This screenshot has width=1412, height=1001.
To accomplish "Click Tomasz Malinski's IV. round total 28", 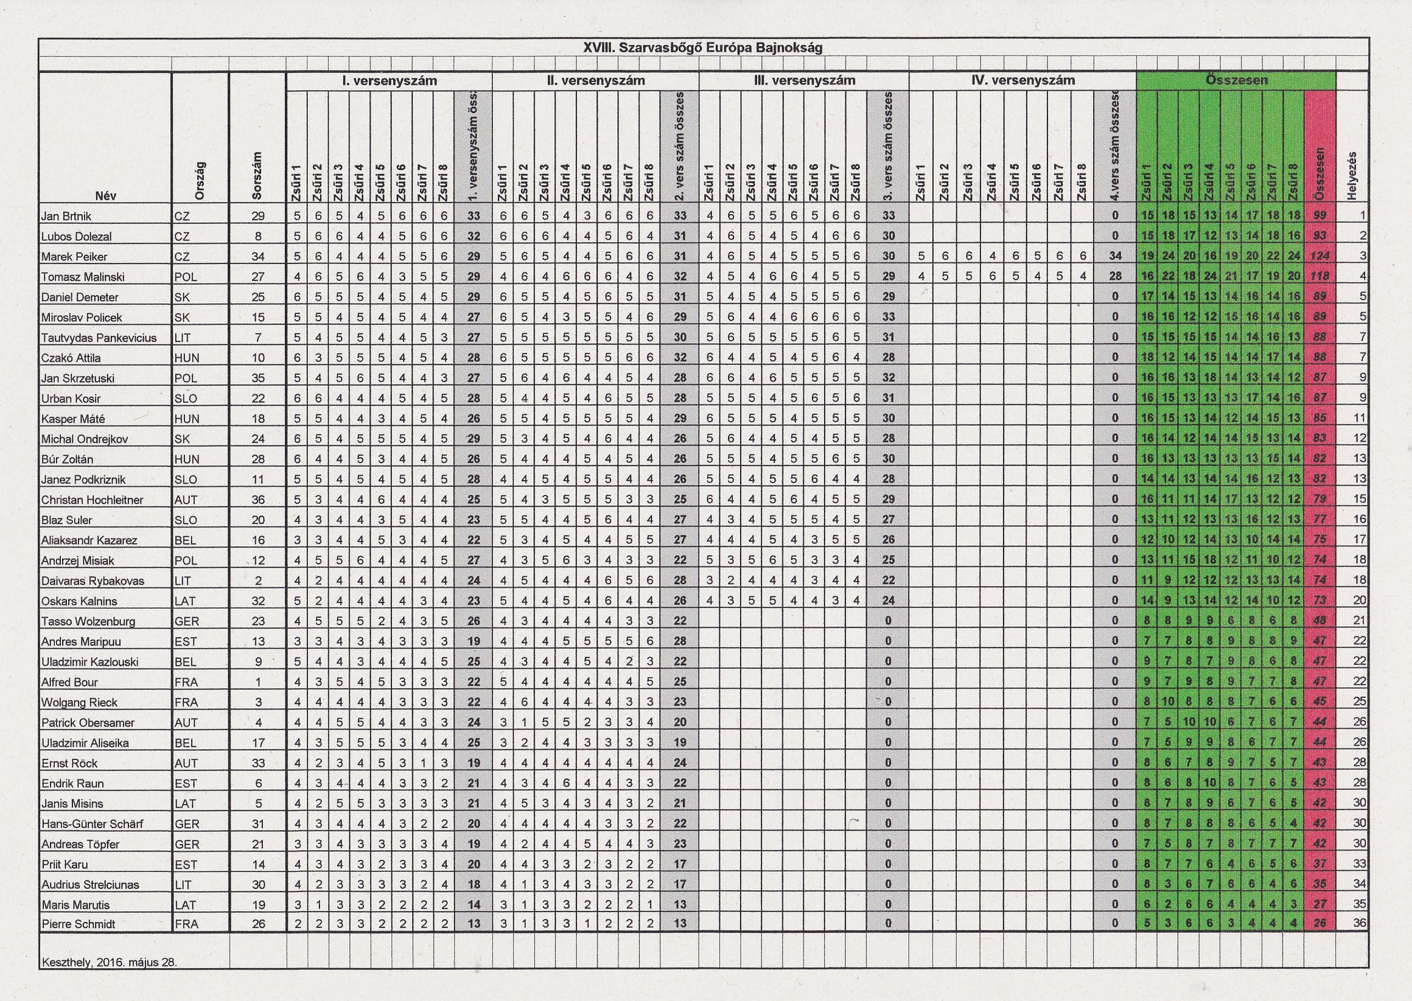I will (x=1115, y=277).
